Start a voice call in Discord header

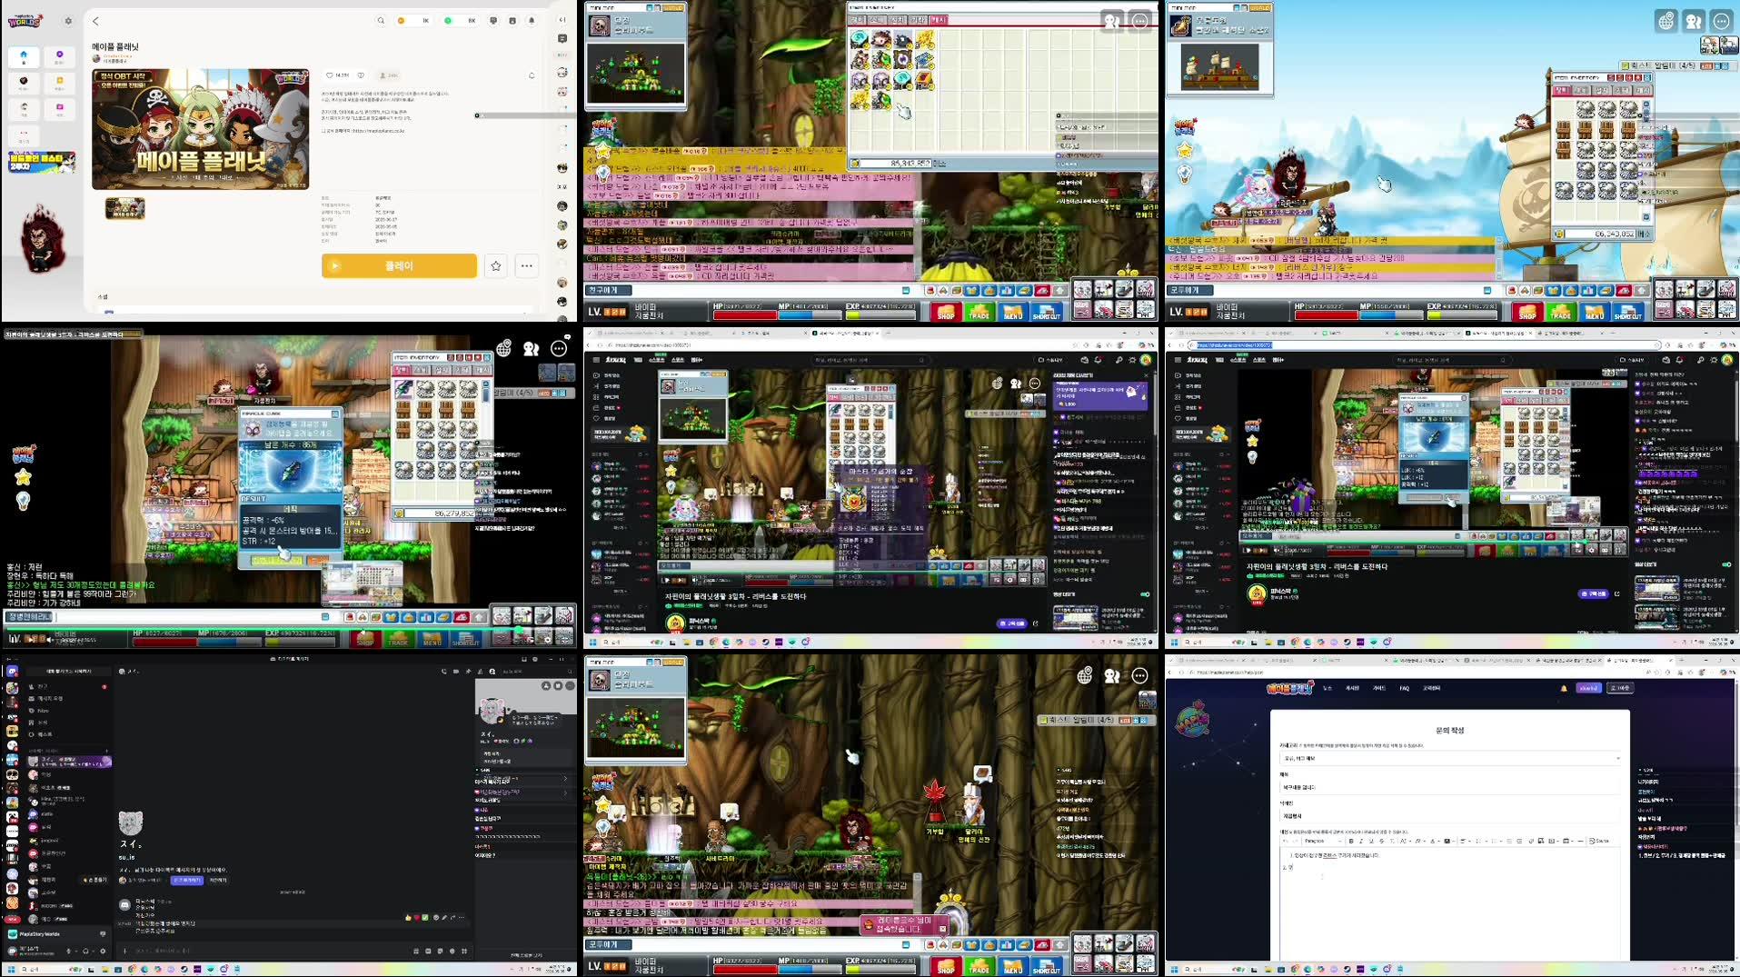pyautogui.click(x=444, y=672)
